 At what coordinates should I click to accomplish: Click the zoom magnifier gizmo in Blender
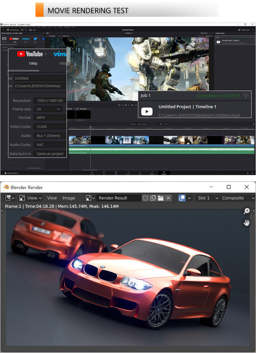pos(246,211)
